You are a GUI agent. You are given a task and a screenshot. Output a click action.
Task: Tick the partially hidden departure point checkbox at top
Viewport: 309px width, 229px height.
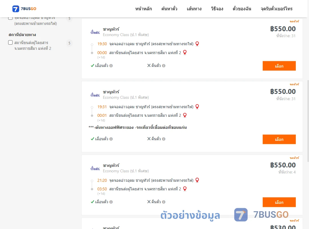(x=11, y=18)
